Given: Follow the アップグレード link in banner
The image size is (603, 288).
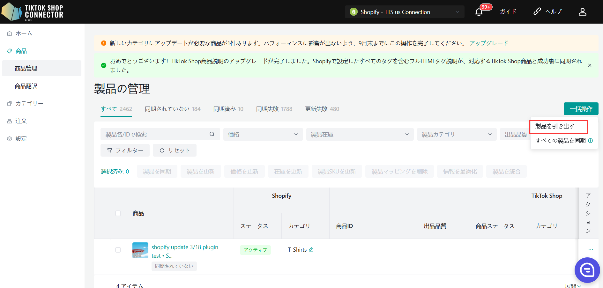Looking at the screenshot, I should tap(489, 43).
